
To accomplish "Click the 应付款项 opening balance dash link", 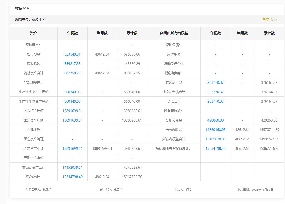I will (216, 54).
